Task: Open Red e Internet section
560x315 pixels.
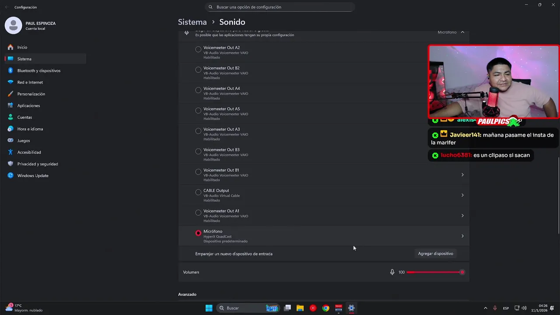Action: coord(45,82)
